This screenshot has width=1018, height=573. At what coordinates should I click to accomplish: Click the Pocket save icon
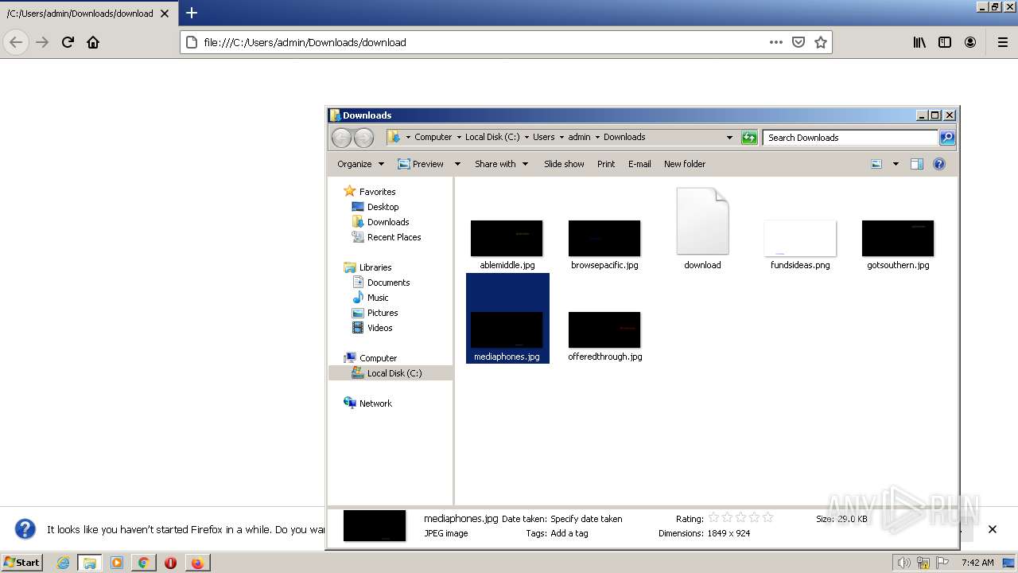(x=798, y=42)
